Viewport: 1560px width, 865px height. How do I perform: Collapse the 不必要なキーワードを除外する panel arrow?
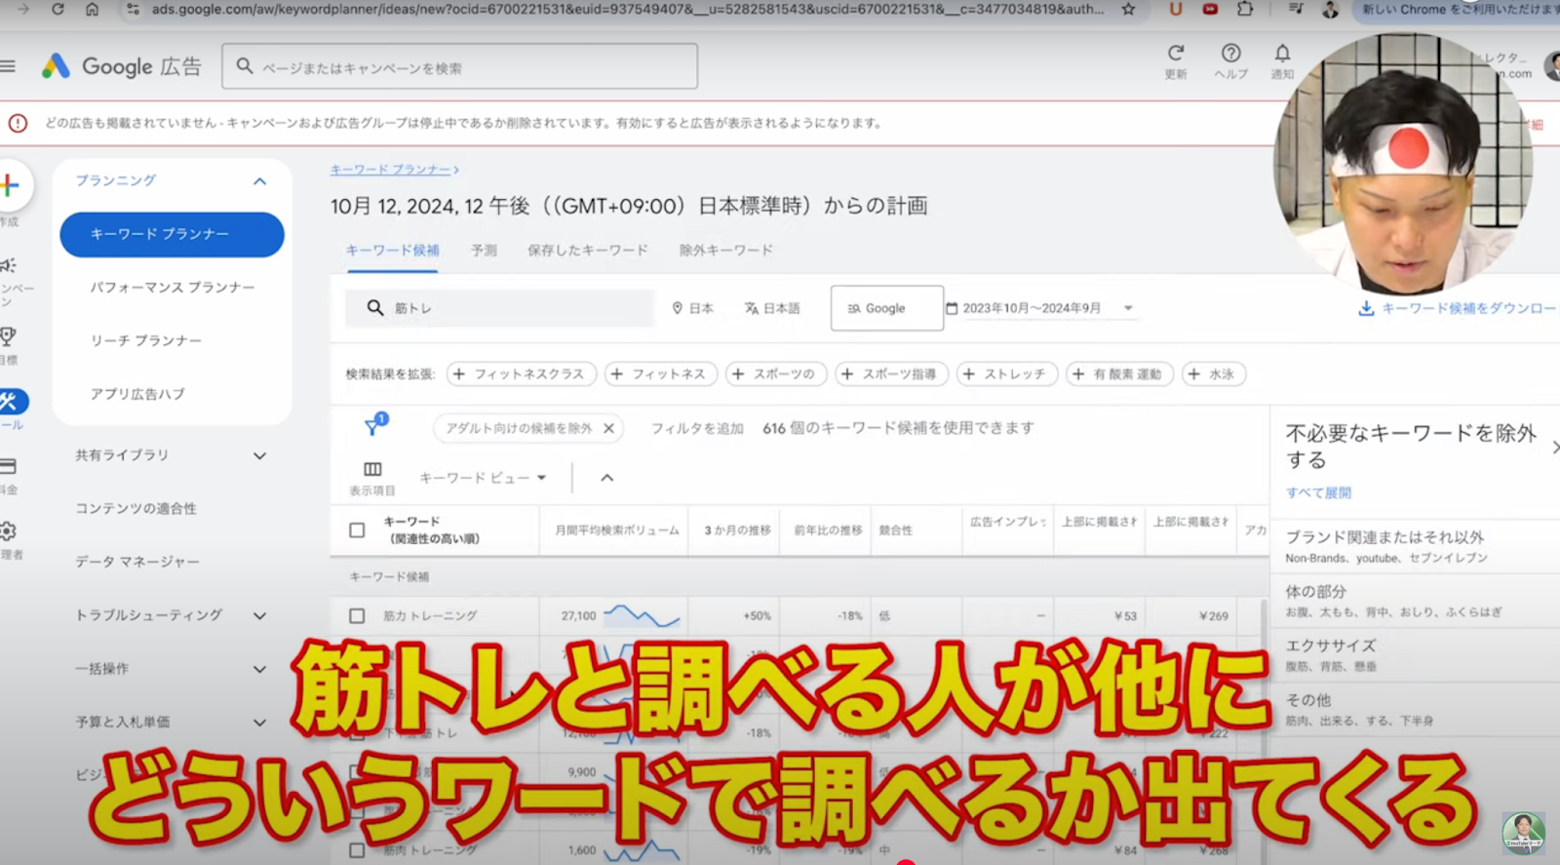pyautogui.click(x=1554, y=447)
